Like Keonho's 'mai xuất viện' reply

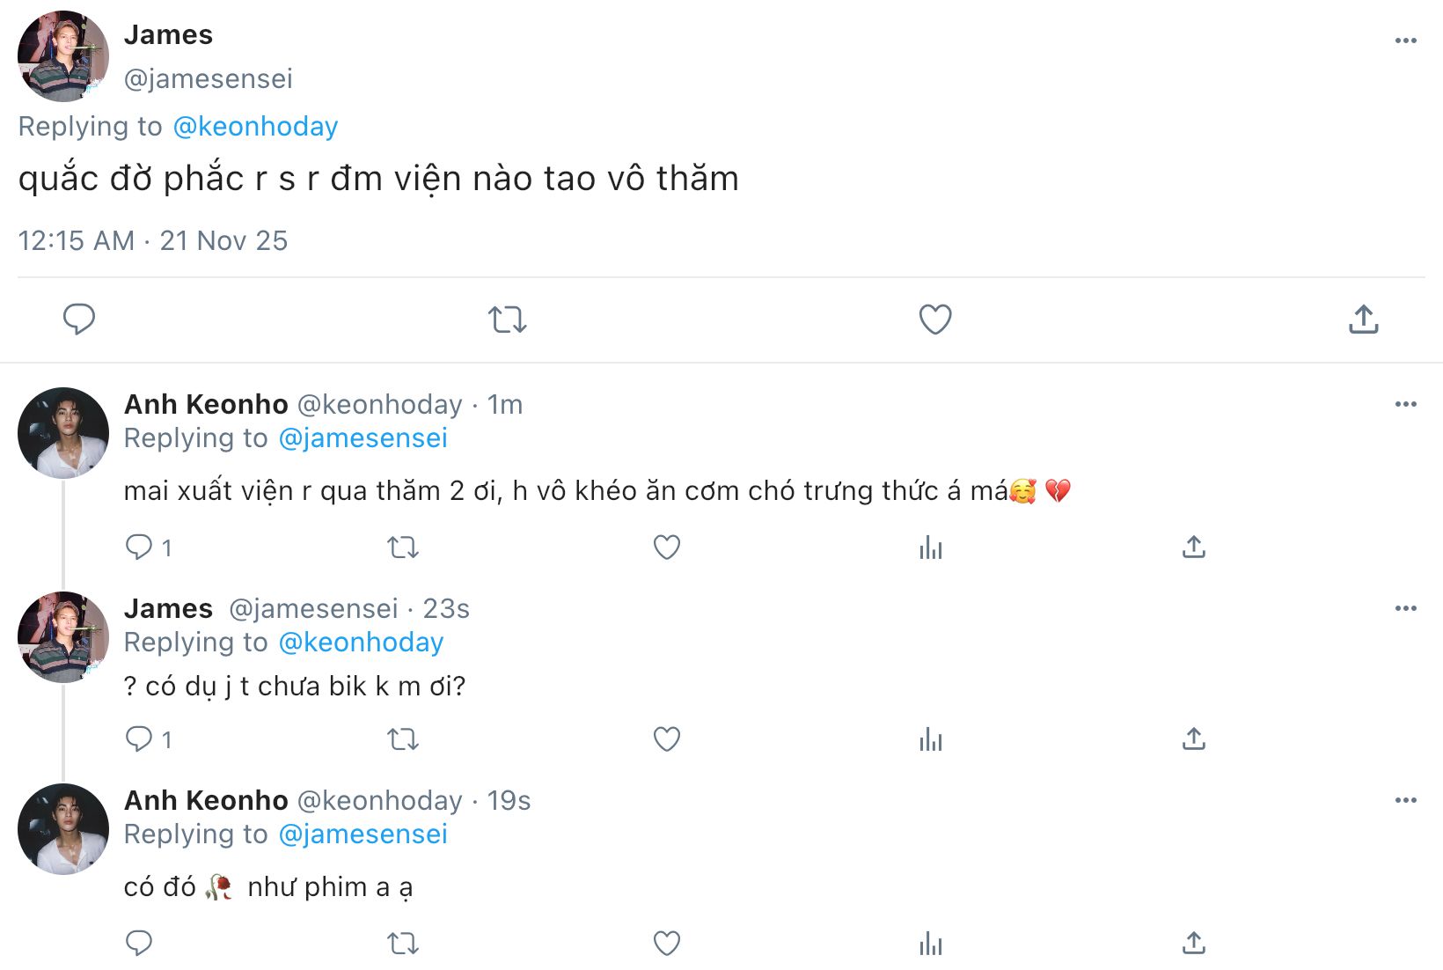(667, 547)
